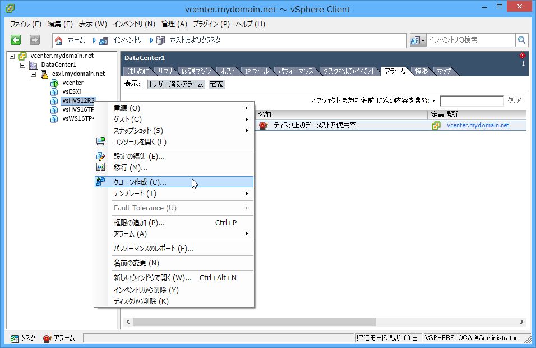Switch to the 仮想マシン tab
The width and height of the screenshot is (536, 348).
tap(196, 71)
